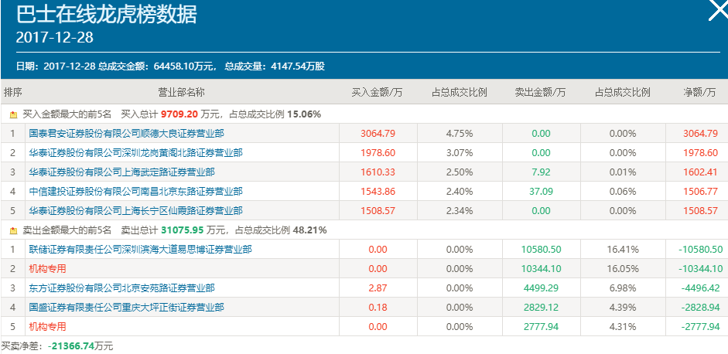Select sell amount cell 7.92
This screenshot has width=728, height=354.
tap(542, 172)
